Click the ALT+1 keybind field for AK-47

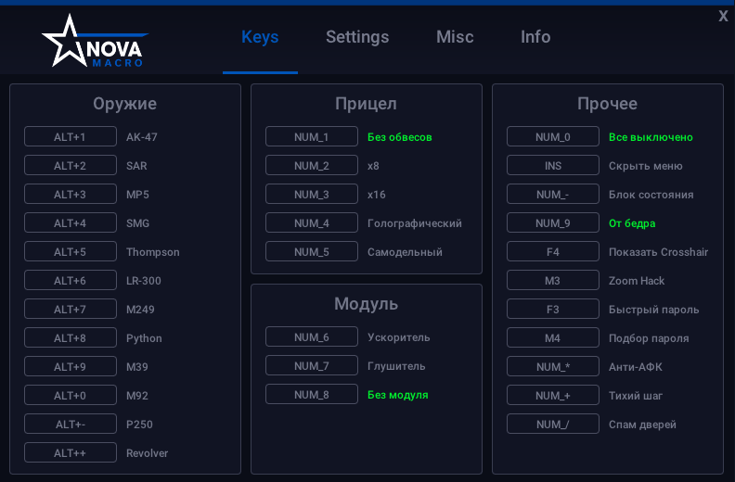click(70, 137)
